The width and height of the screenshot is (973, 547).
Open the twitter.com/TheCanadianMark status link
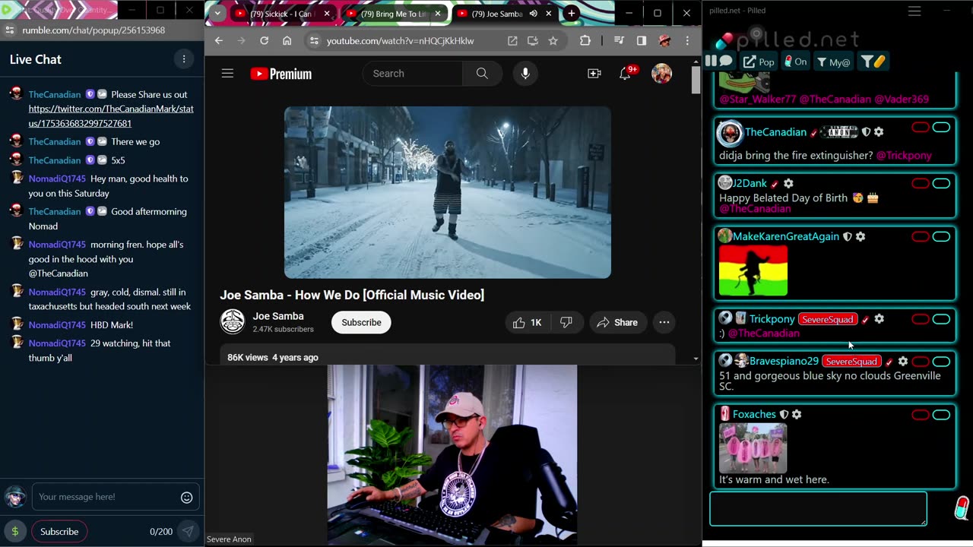[x=111, y=116]
